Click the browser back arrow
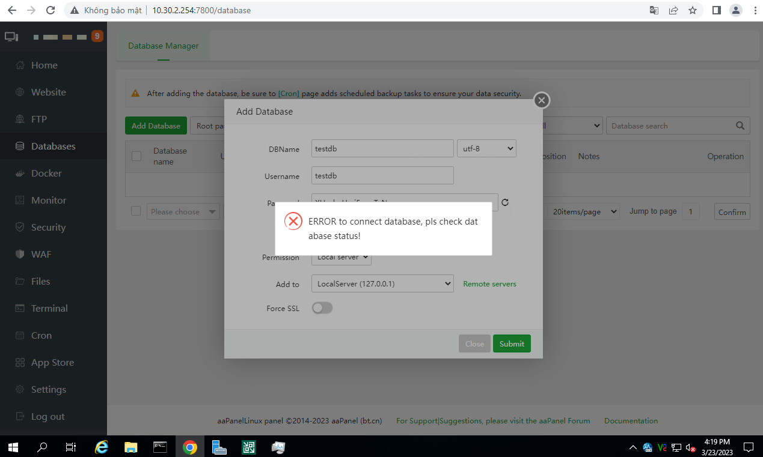 coord(12,10)
